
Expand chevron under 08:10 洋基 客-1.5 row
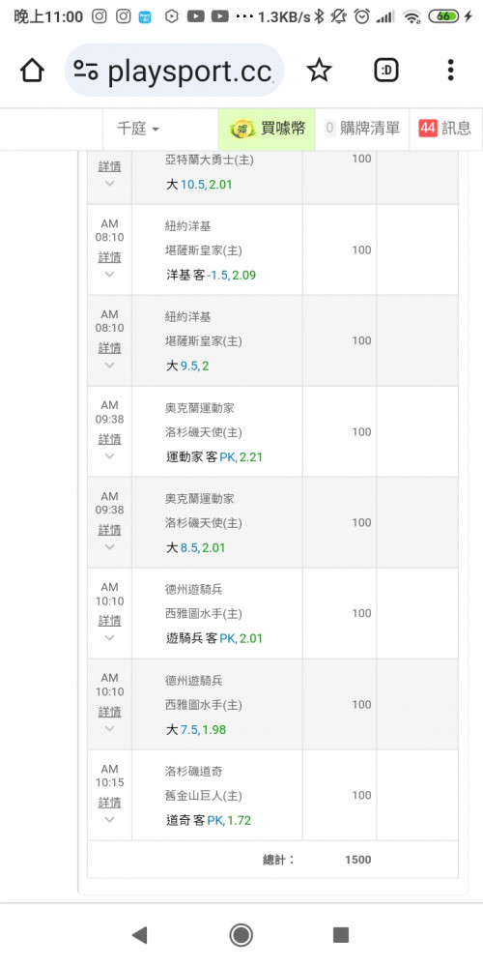[x=110, y=275]
